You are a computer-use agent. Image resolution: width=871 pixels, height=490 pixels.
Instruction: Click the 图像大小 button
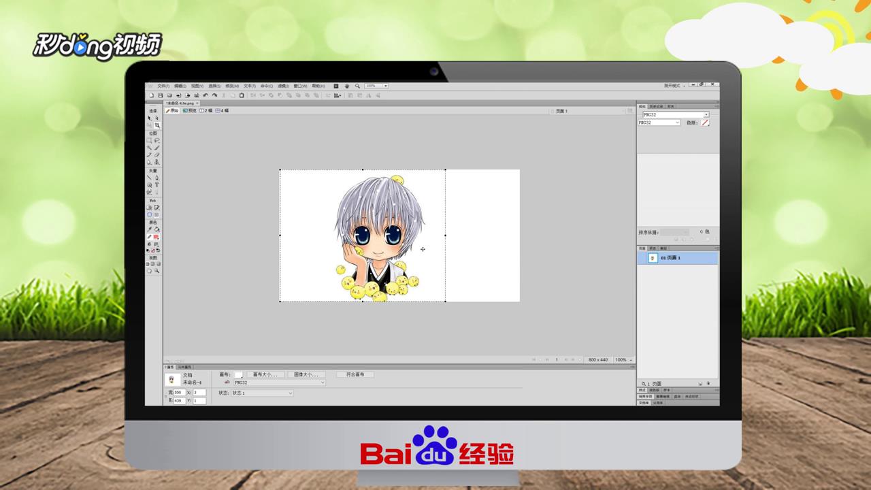click(x=306, y=375)
